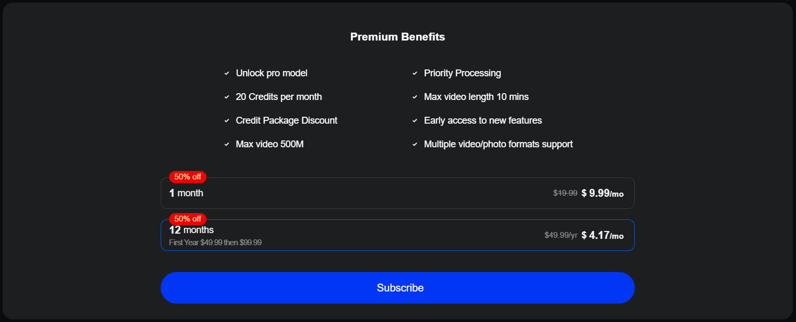Image resolution: width=796 pixels, height=322 pixels.
Task: Select the 1 month plan option
Action: (369, 193)
